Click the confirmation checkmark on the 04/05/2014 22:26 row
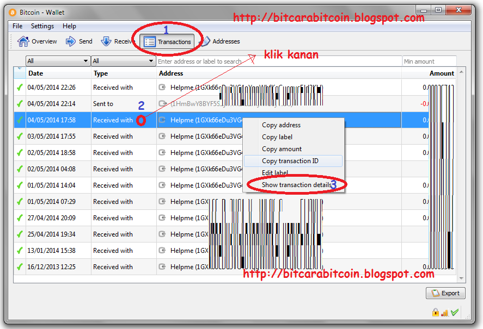The height and width of the screenshot is (329, 483). (x=20, y=87)
